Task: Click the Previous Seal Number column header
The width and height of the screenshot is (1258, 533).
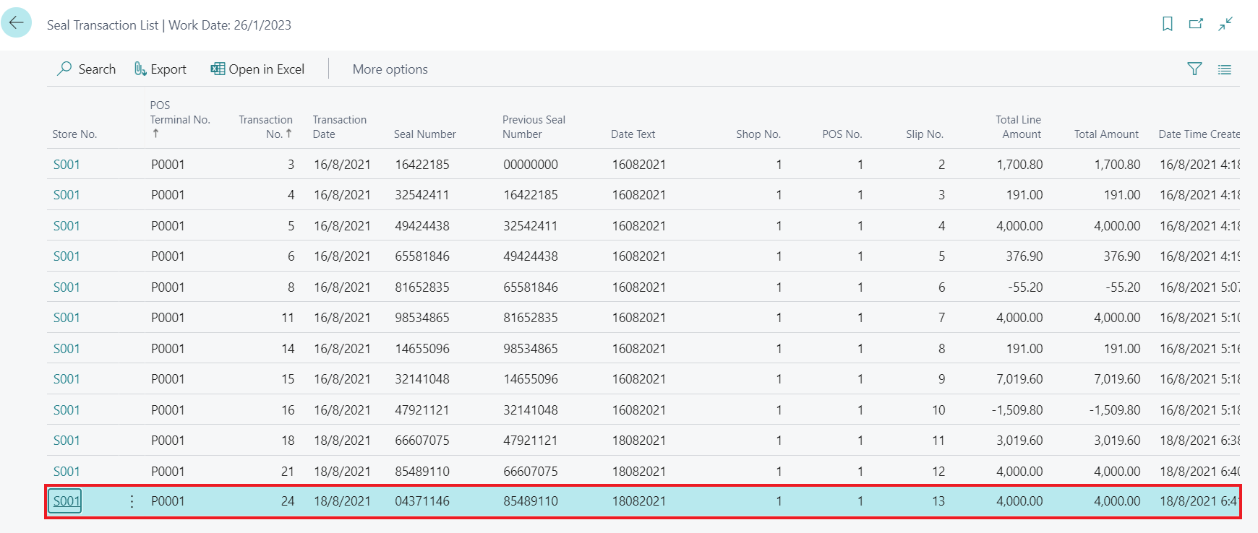Action: coord(534,127)
